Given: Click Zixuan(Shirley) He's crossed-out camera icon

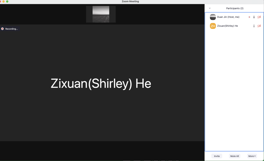Looking at the screenshot, I should tap(259, 26).
